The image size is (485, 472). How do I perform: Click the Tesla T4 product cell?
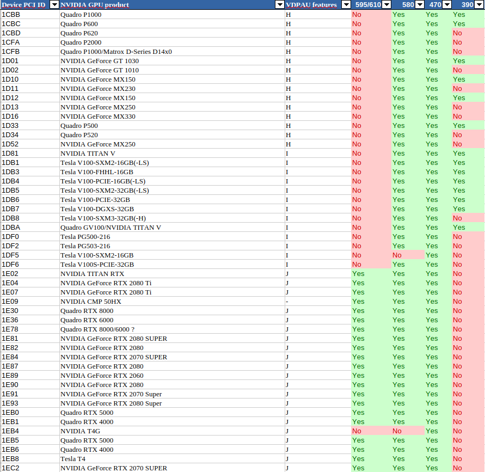click(x=172, y=459)
